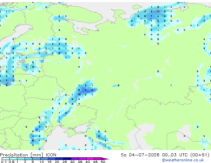Click the '11' precipitation value on the map
Screen dimensions: 211x163
coord(158,12)
